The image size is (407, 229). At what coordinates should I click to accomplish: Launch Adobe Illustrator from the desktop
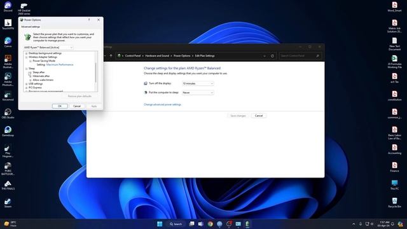coord(8,61)
